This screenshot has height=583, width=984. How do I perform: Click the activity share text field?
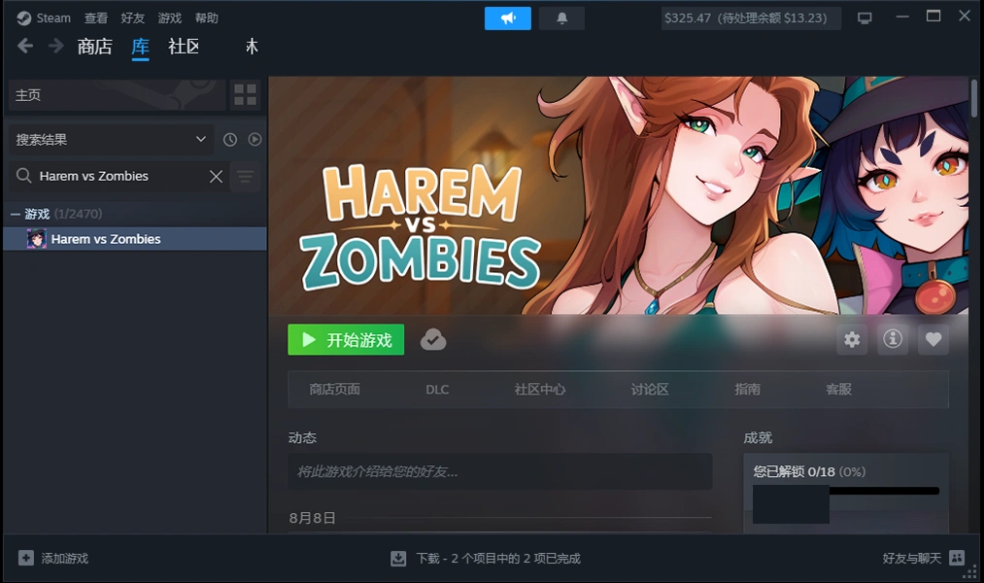click(x=500, y=471)
